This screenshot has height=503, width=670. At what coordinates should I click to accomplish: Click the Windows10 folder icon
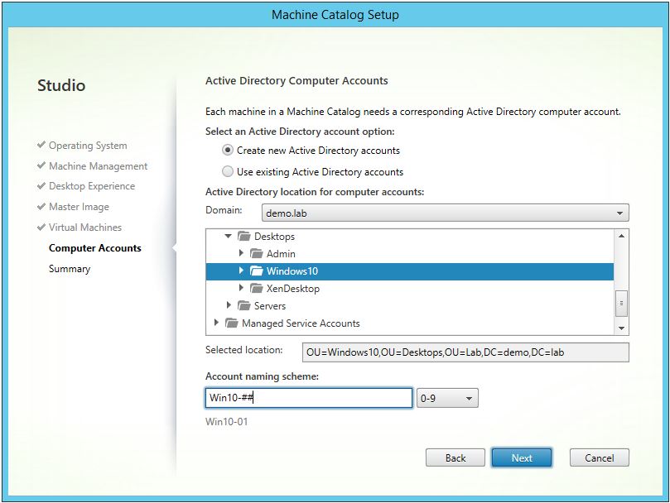pos(256,271)
